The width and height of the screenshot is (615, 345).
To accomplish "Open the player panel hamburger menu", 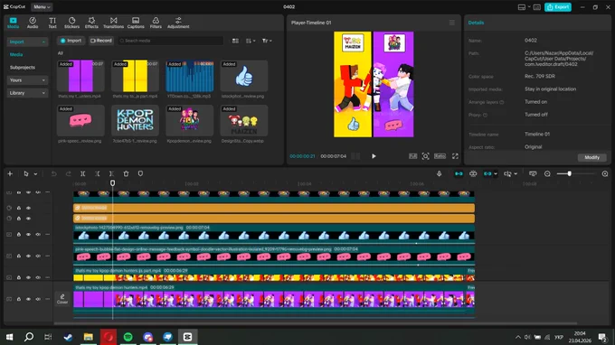I will click(x=452, y=23).
